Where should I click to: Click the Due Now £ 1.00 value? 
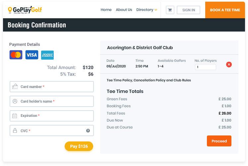(x=226, y=120)
